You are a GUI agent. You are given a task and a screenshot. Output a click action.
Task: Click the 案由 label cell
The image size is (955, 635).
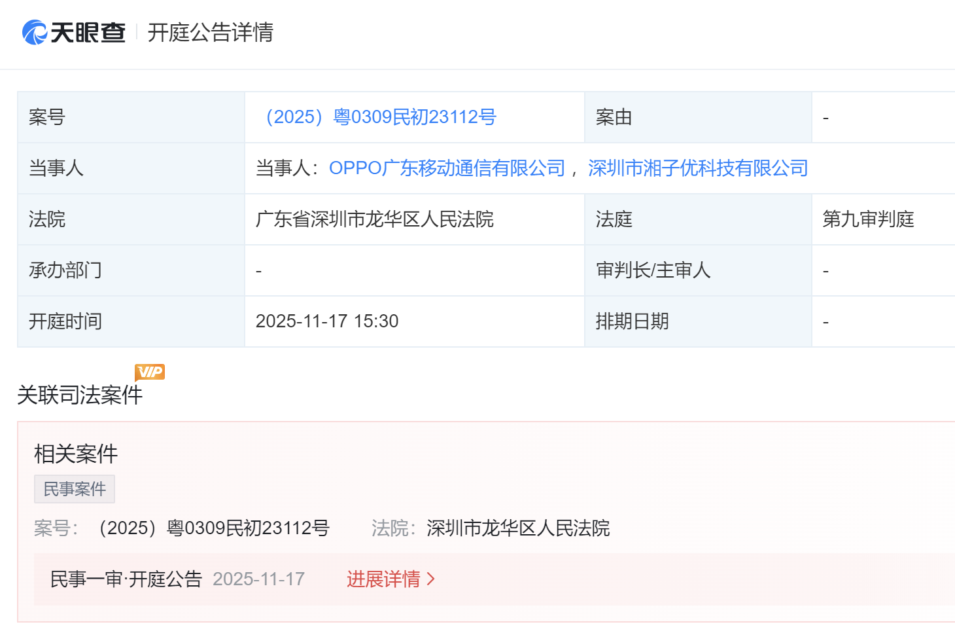click(698, 117)
